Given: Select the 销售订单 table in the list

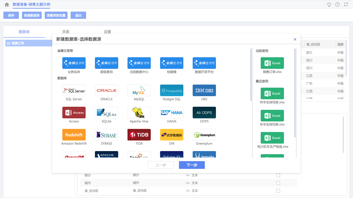Looking at the screenshot, I should 29,43.
